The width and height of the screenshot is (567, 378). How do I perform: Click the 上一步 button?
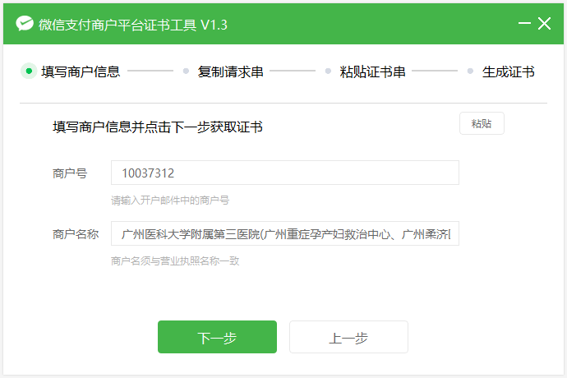pos(348,337)
